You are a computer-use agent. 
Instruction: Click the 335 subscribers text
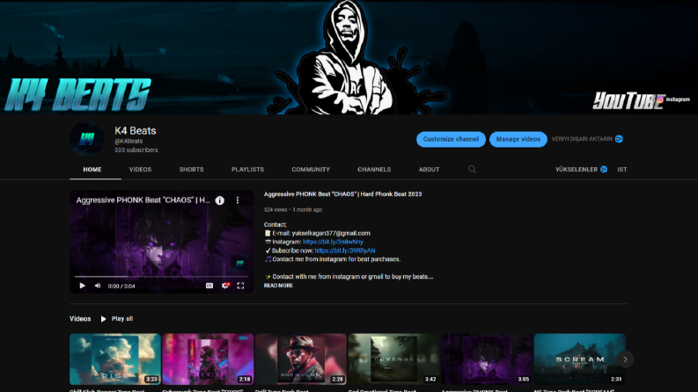coord(136,150)
